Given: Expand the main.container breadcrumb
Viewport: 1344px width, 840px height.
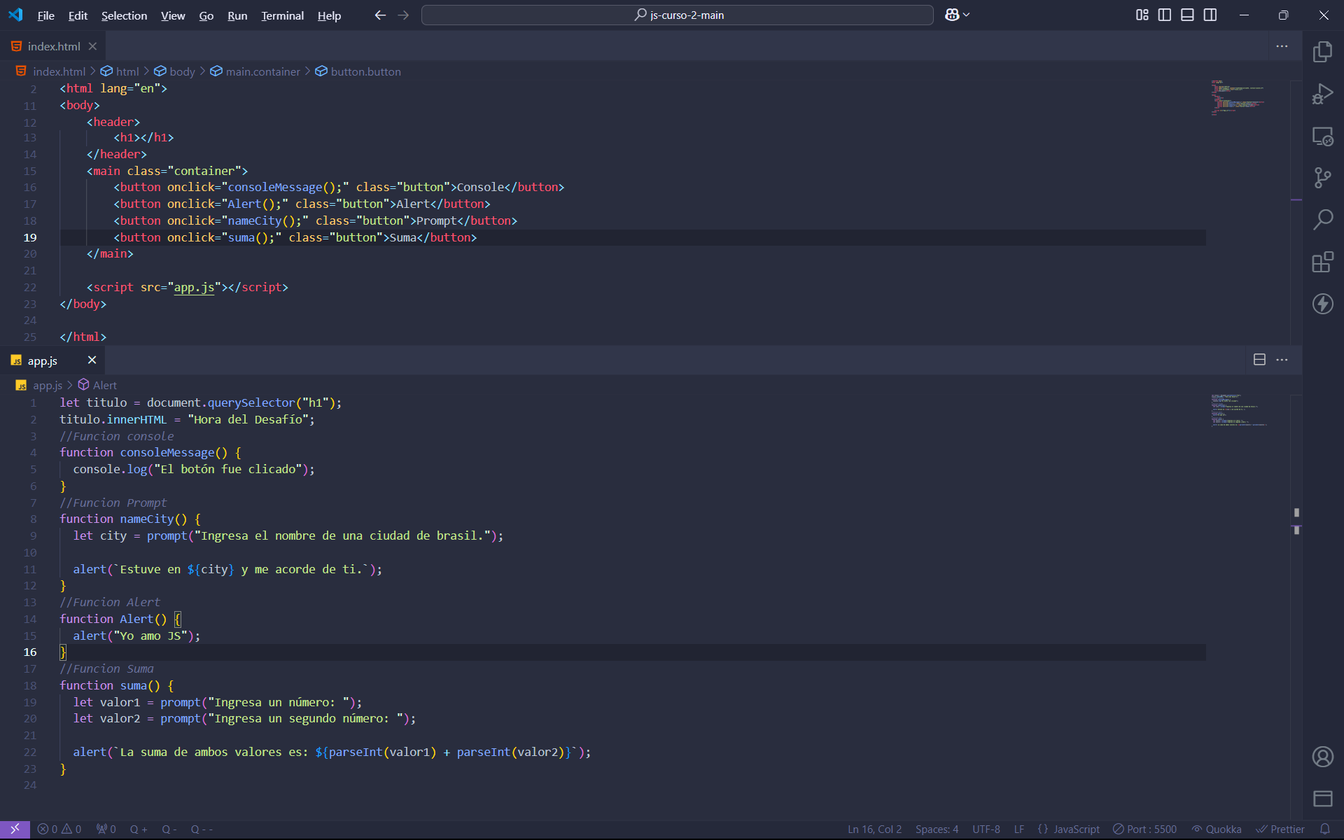Looking at the screenshot, I should pos(255,71).
